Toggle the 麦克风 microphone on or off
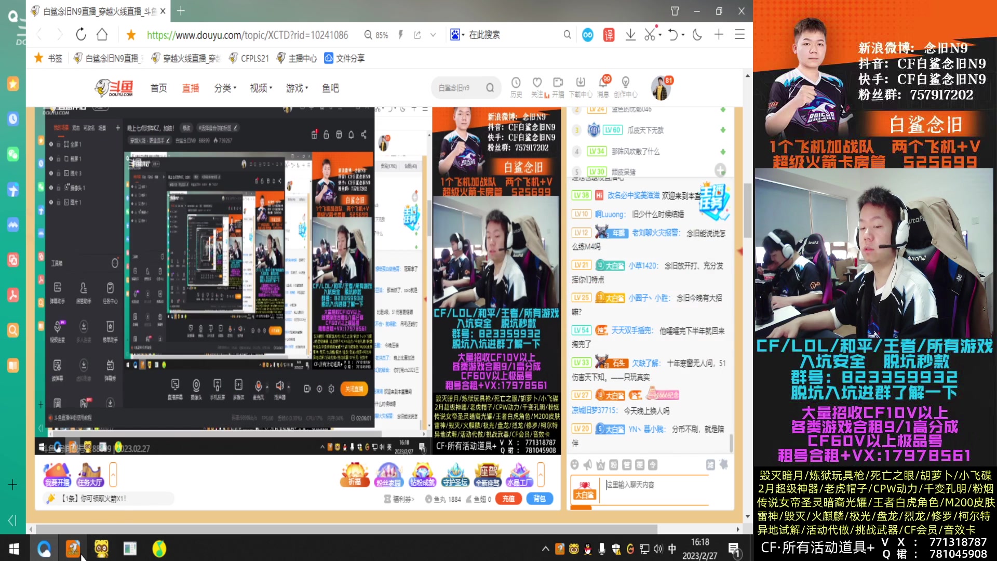Viewport: 997px width, 561px height. [x=258, y=385]
